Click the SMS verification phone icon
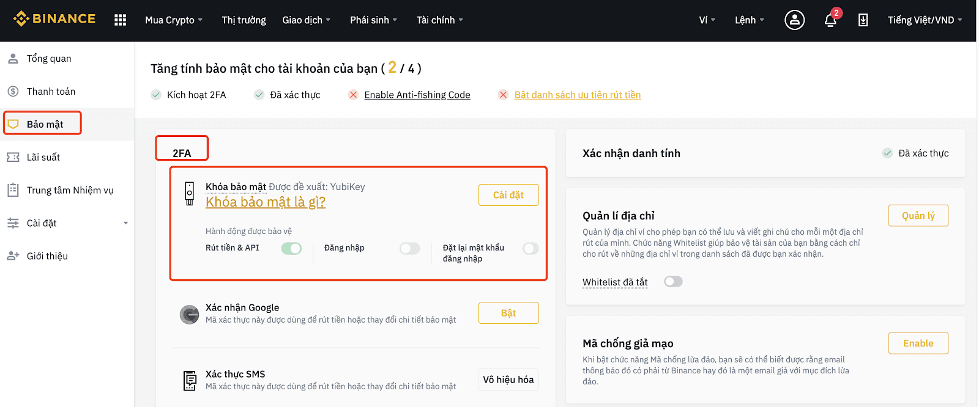 coord(190,380)
